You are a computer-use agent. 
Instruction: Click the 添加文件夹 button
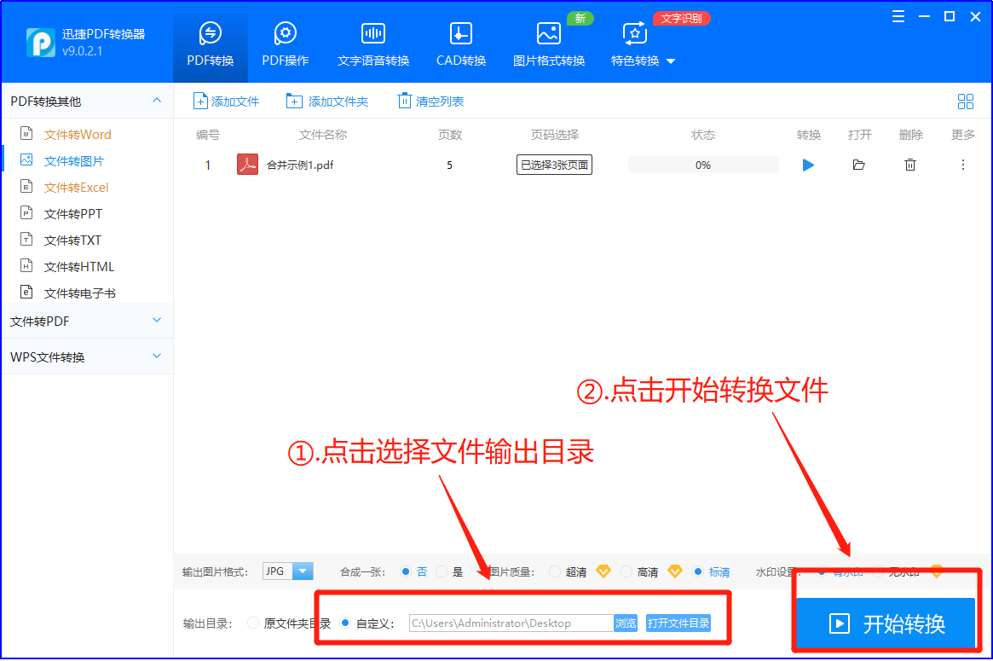[327, 101]
